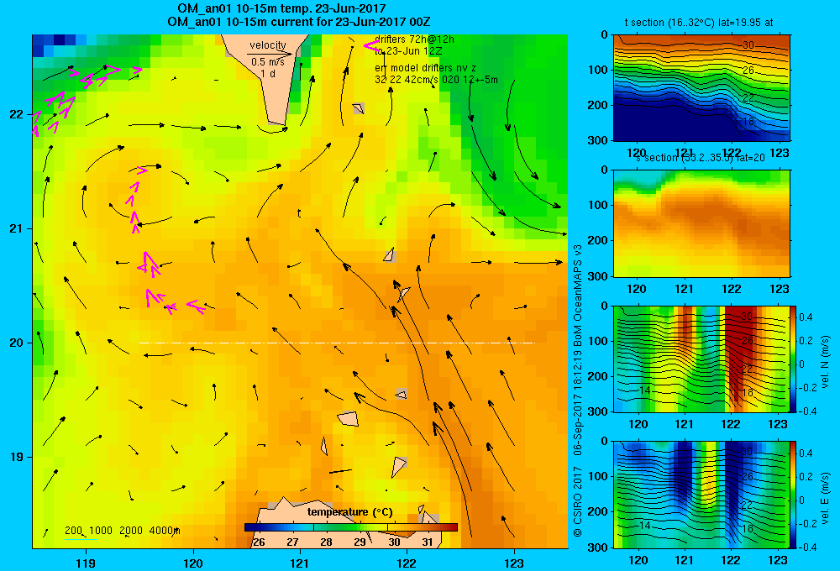Screen dimensions: 840x571
Task: Open the salinity section panel
Action: 701,223
